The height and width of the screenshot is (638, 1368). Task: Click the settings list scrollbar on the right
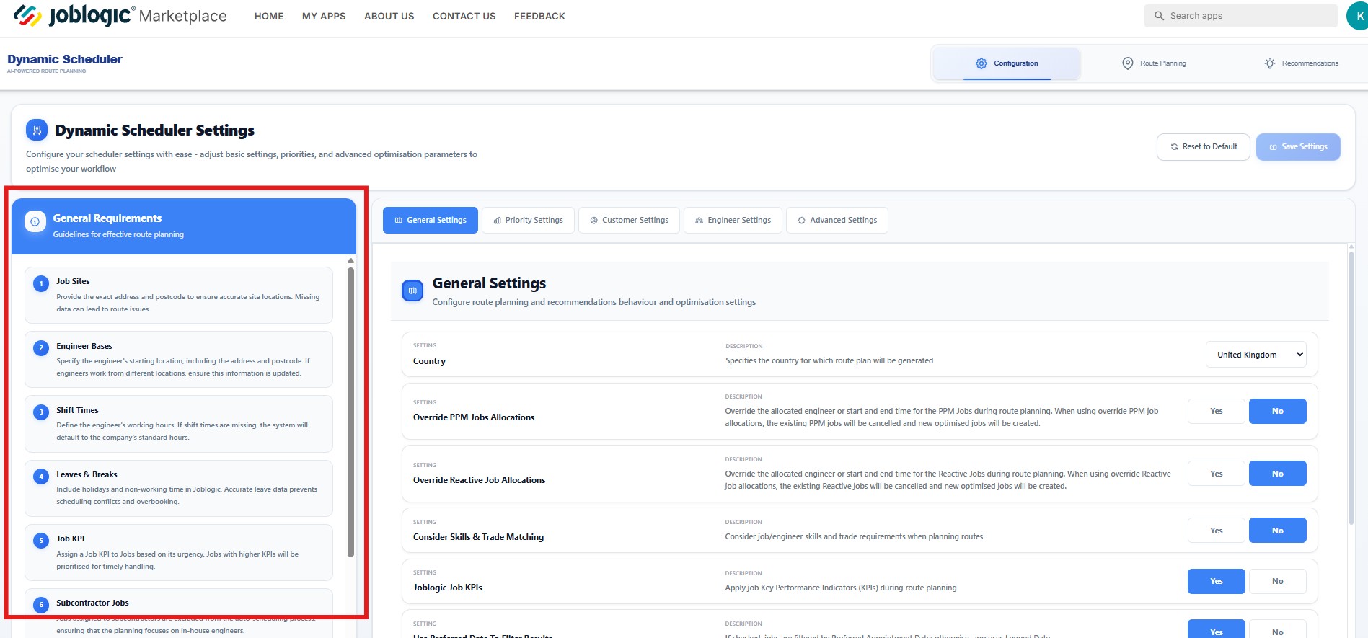[1351, 389]
